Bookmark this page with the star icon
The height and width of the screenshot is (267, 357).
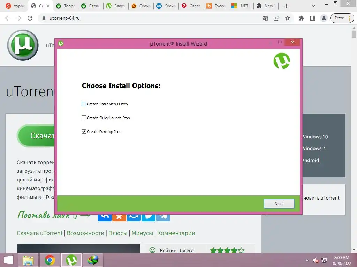[x=288, y=18]
